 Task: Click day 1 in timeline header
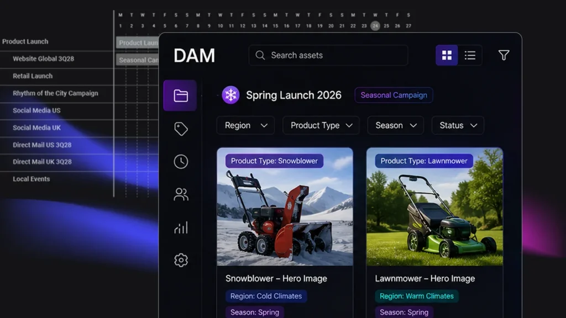(120, 26)
